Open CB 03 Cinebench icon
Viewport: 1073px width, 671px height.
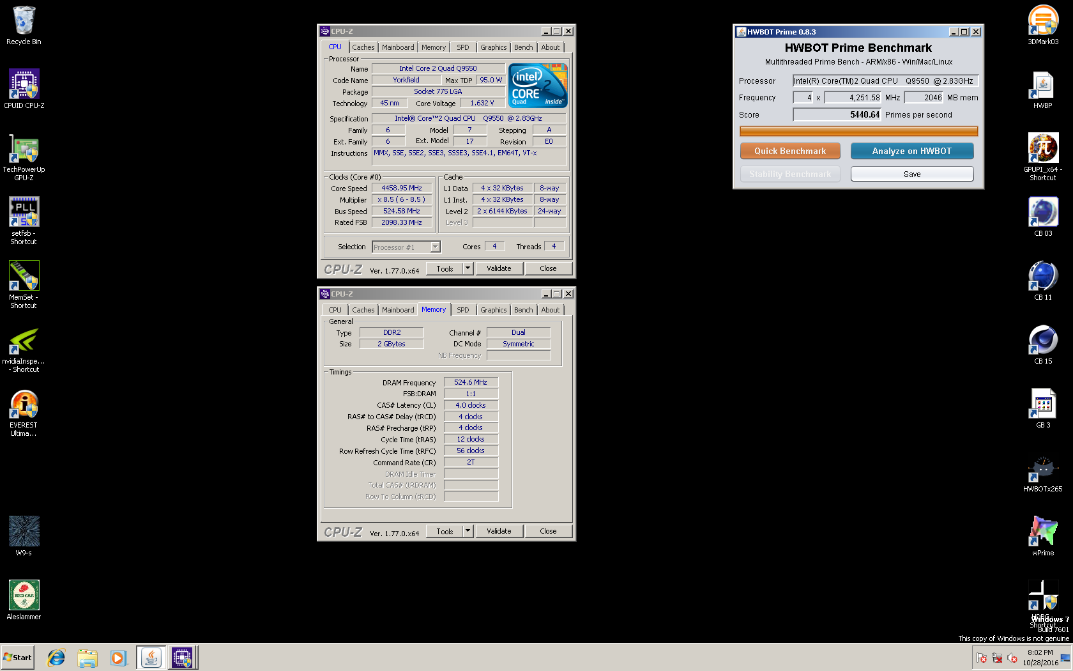1043,217
